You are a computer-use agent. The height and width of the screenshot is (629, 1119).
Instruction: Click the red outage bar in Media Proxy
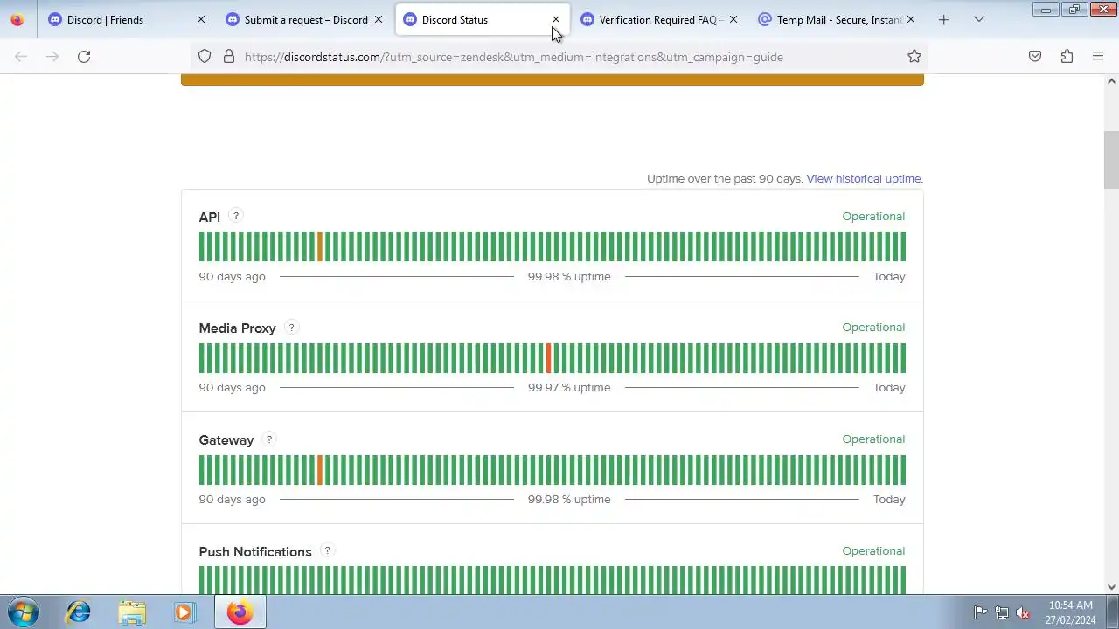point(549,358)
